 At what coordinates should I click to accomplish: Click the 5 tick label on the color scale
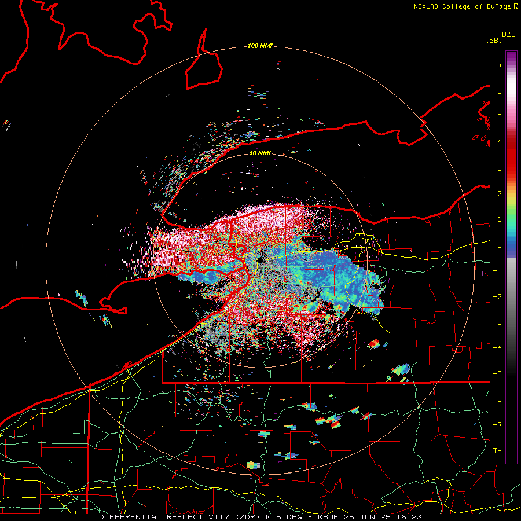(500, 116)
